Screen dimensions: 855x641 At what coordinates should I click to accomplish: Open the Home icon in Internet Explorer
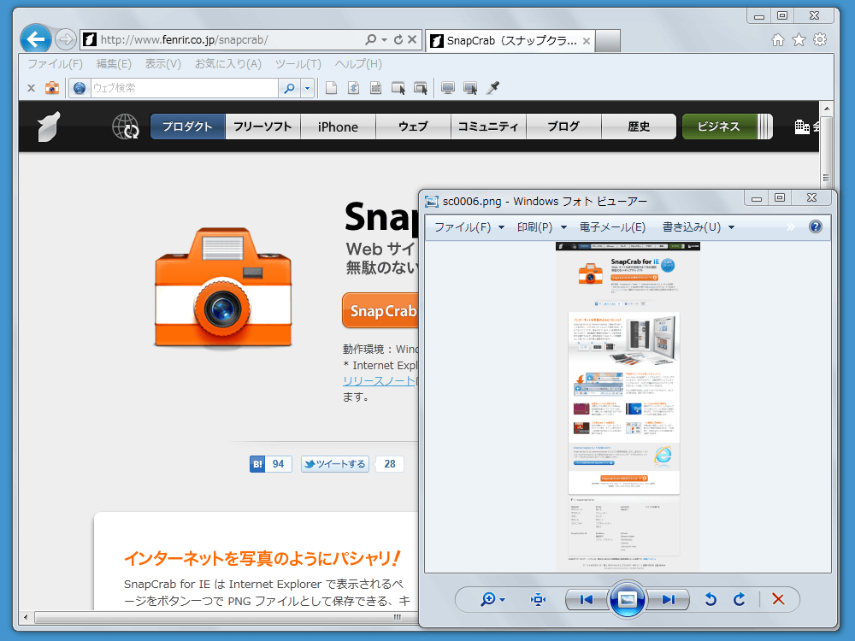coord(778,40)
